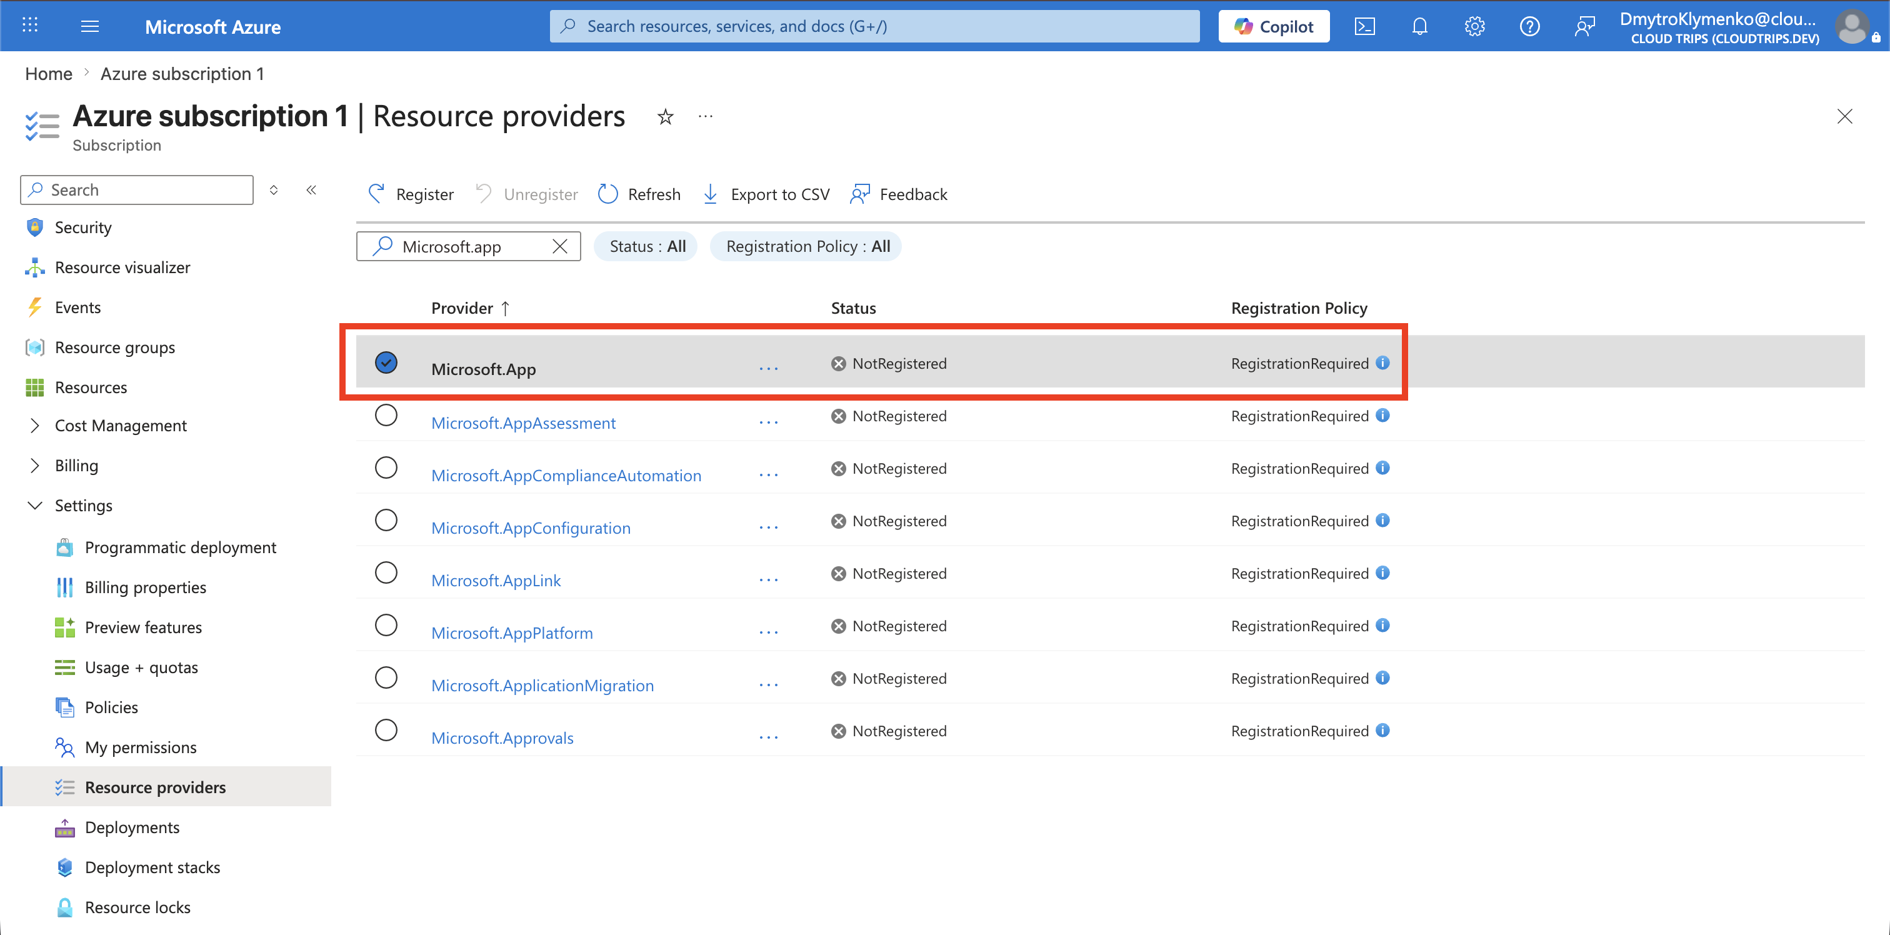Open the Microsoft.AppComplianceAutomation provider link
Screen dimensions: 1890x935
click(x=566, y=476)
